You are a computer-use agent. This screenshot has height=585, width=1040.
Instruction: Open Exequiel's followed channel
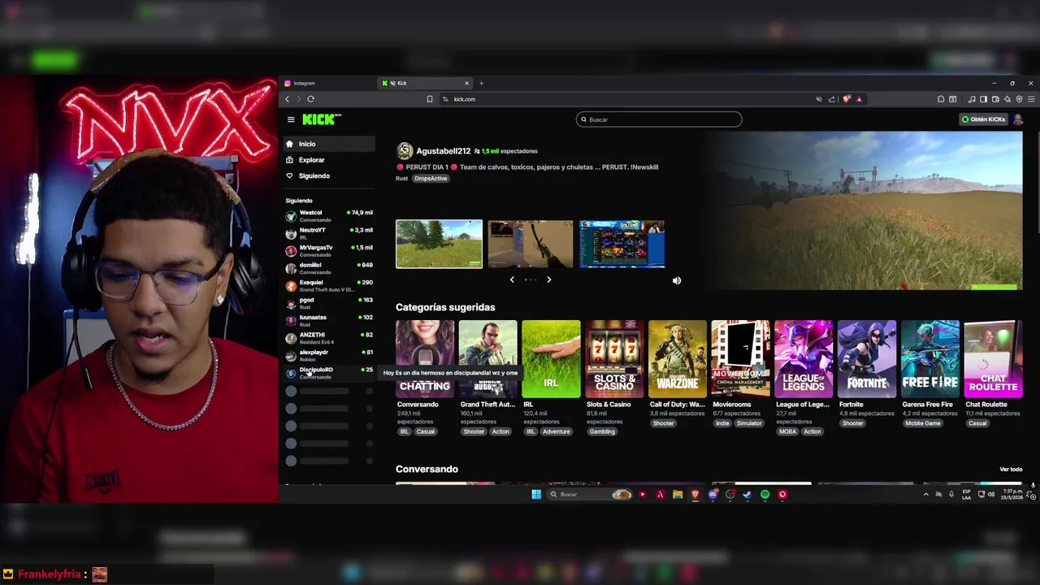(x=329, y=286)
